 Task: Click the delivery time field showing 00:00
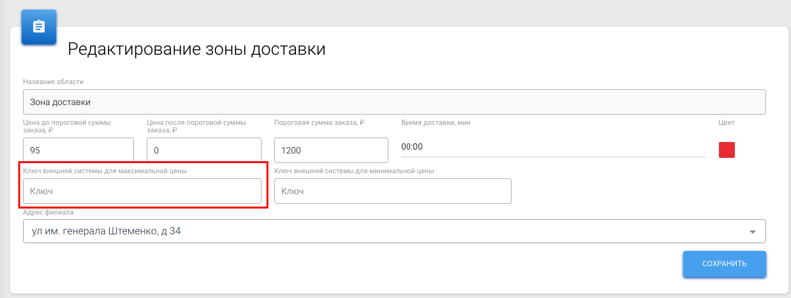(x=552, y=146)
